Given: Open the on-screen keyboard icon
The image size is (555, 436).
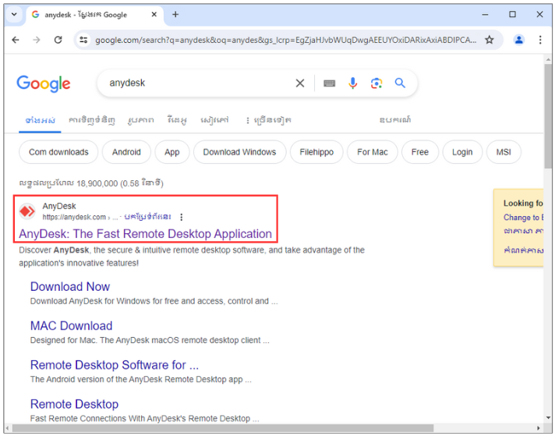Looking at the screenshot, I should [x=329, y=83].
